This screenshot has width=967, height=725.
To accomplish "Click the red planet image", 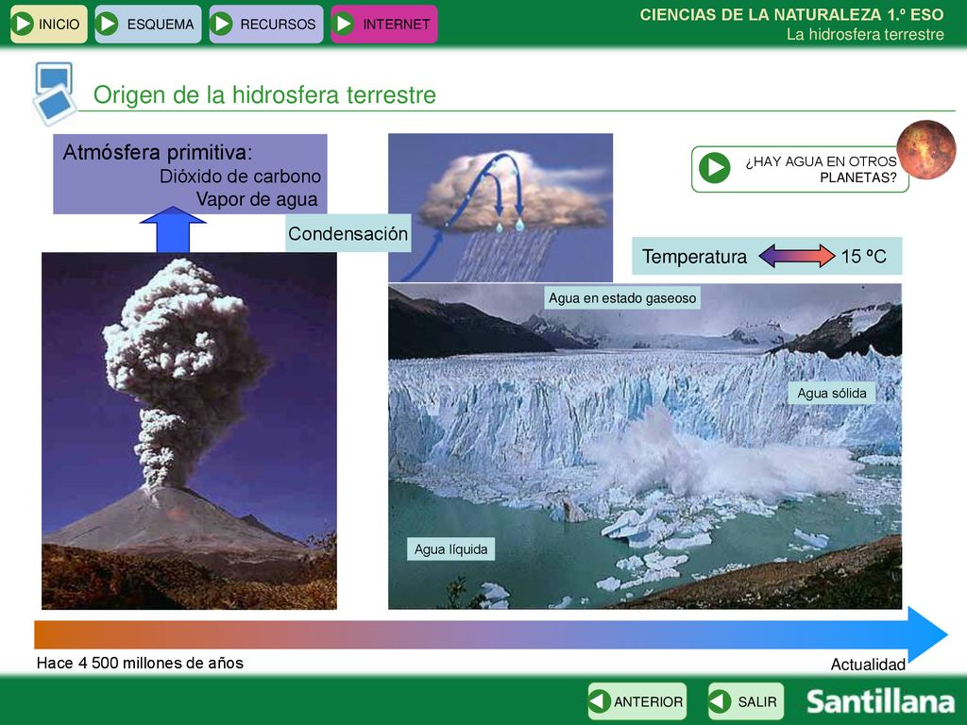I will 926,150.
